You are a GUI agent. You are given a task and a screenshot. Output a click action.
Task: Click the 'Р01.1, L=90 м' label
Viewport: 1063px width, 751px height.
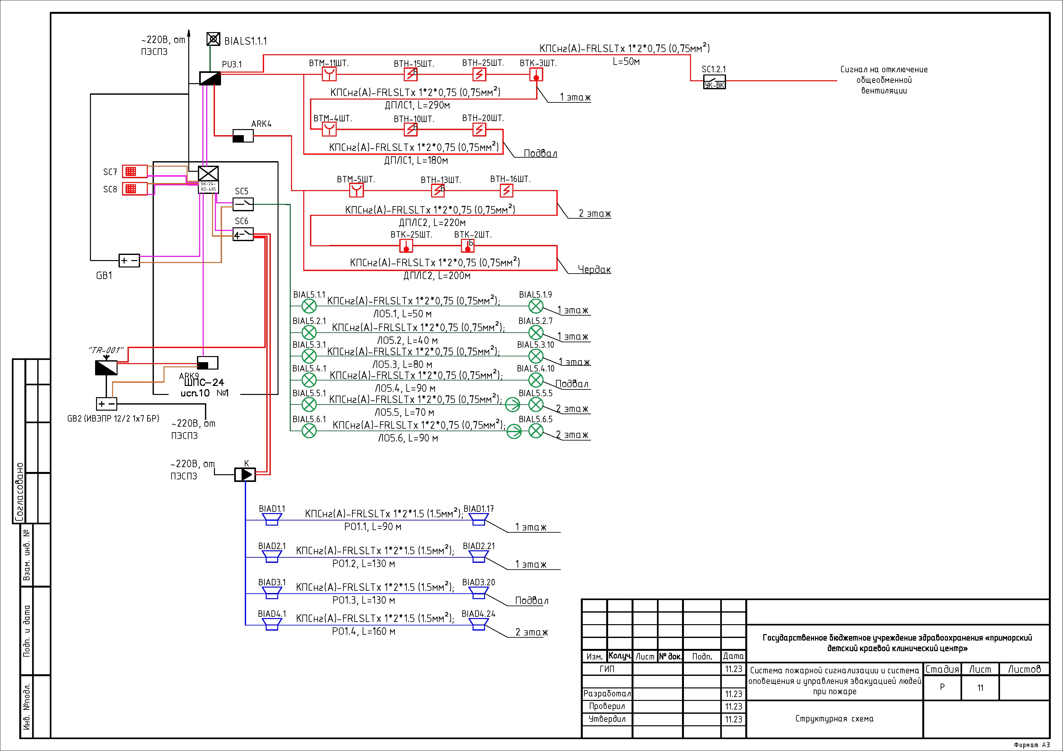[x=373, y=527]
